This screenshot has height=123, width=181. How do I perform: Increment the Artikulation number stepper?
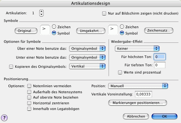coord(41,11)
